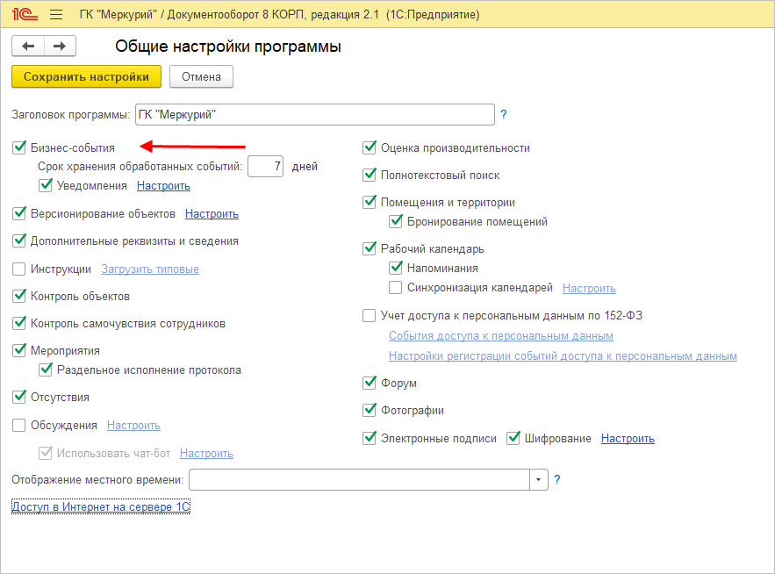Toggle the Мероприятия checkbox
The width and height of the screenshot is (775, 574).
coord(18,350)
